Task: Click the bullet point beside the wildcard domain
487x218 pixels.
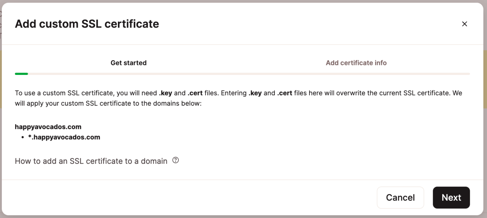Action: [x=22, y=137]
